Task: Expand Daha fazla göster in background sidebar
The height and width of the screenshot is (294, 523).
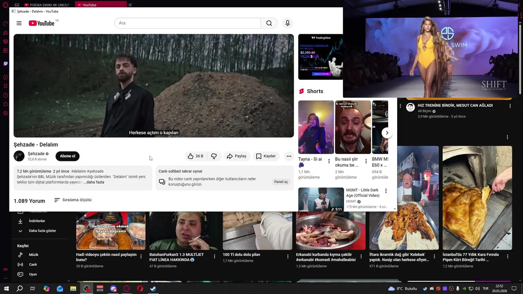Action: point(37,231)
